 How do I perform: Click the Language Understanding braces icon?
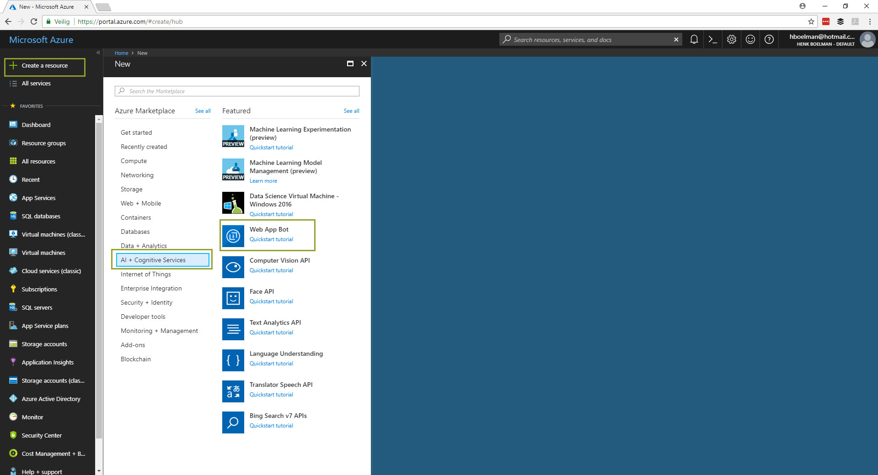[233, 360]
